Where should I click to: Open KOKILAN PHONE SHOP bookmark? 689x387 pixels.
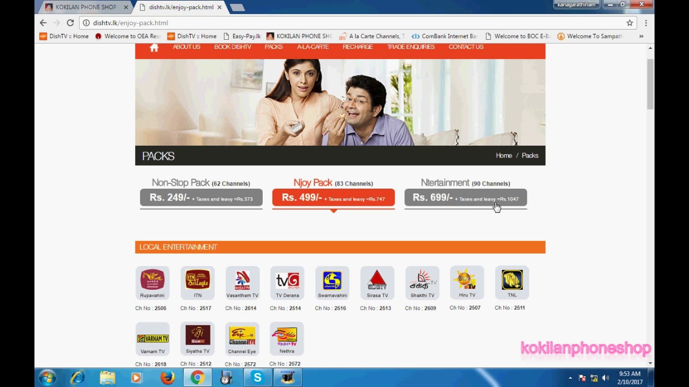coord(299,36)
